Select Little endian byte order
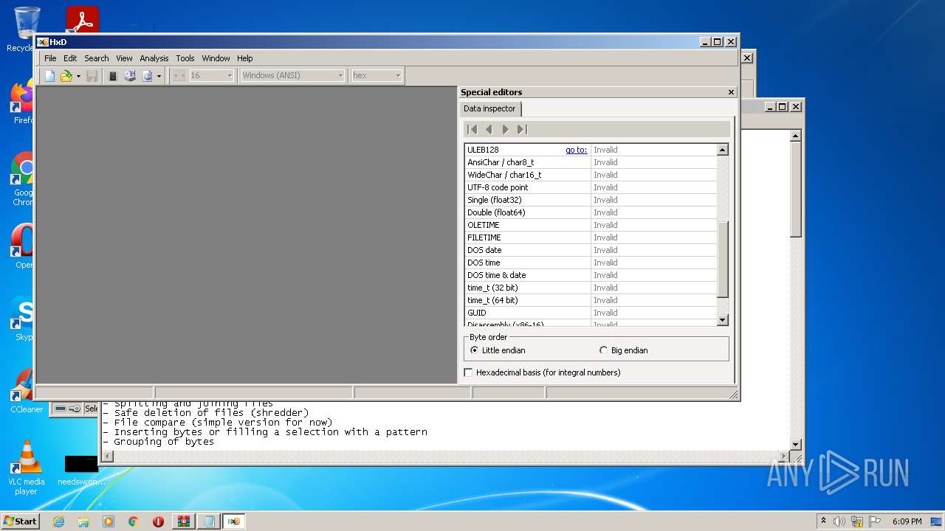The image size is (945, 531). (x=475, y=350)
